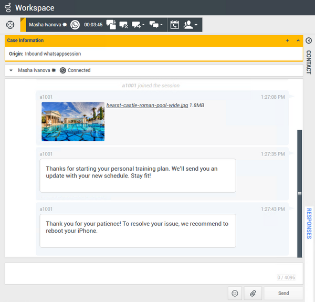Click the schedule callback calendar icon

pos(175,25)
